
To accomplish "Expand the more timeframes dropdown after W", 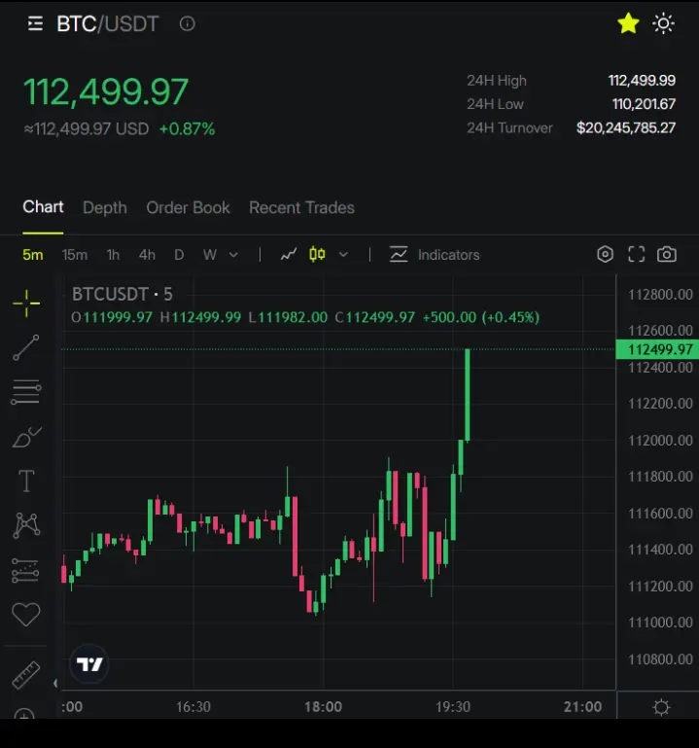I will [x=233, y=255].
